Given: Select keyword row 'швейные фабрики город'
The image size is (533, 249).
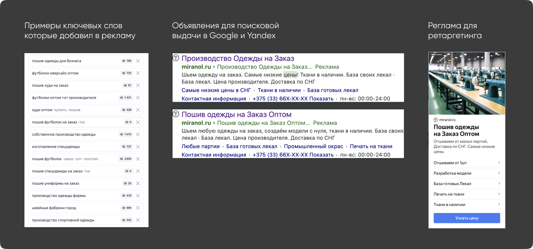Looking at the screenshot, I should click(86, 208).
